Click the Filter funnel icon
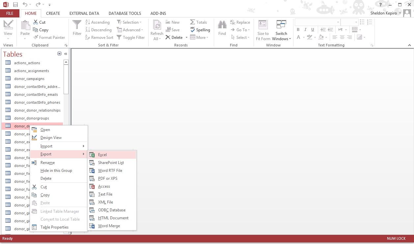Viewport: 414px width, 244px height. point(77,25)
